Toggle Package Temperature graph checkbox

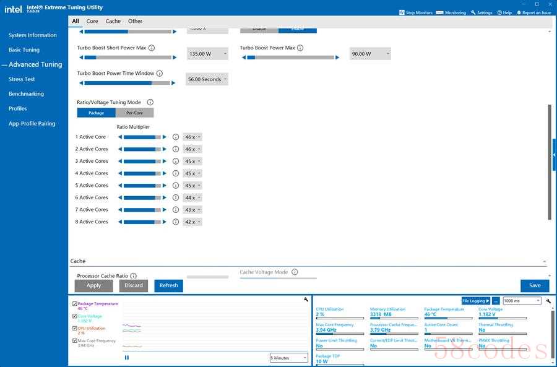(75, 304)
